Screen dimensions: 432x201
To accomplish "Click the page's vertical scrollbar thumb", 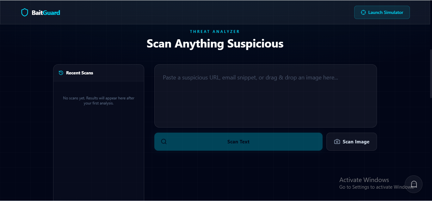I will coord(431,73).
